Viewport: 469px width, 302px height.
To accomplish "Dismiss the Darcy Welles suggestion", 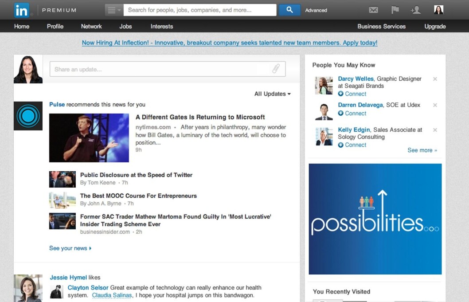I will pos(435,79).
